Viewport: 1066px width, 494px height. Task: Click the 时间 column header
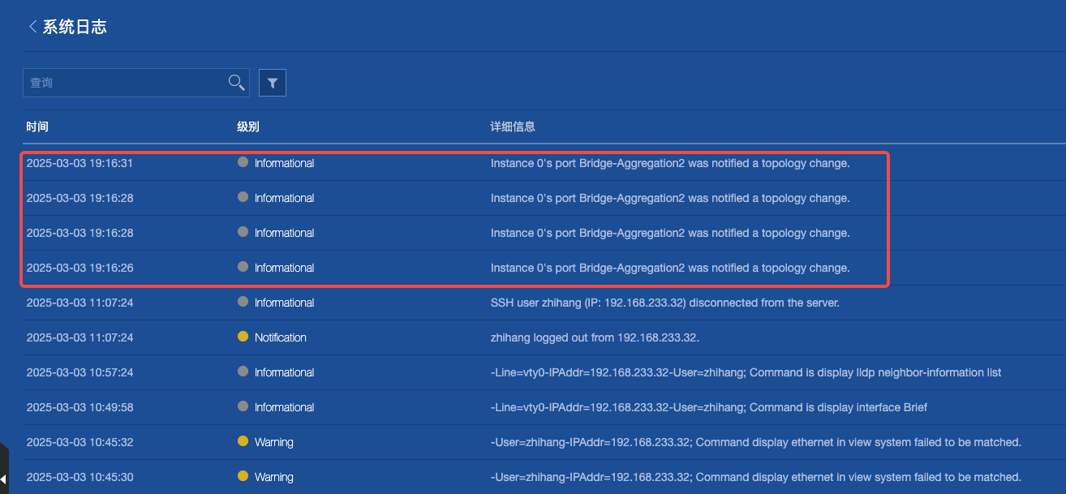click(x=37, y=127)
